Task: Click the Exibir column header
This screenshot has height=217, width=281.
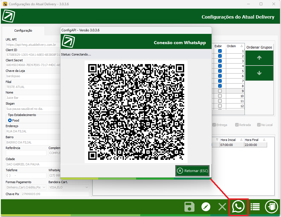Action: pos(218,46)
